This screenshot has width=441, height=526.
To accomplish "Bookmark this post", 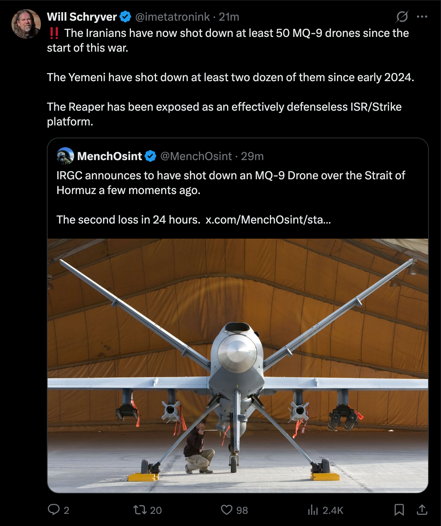I will pos(399,510).
